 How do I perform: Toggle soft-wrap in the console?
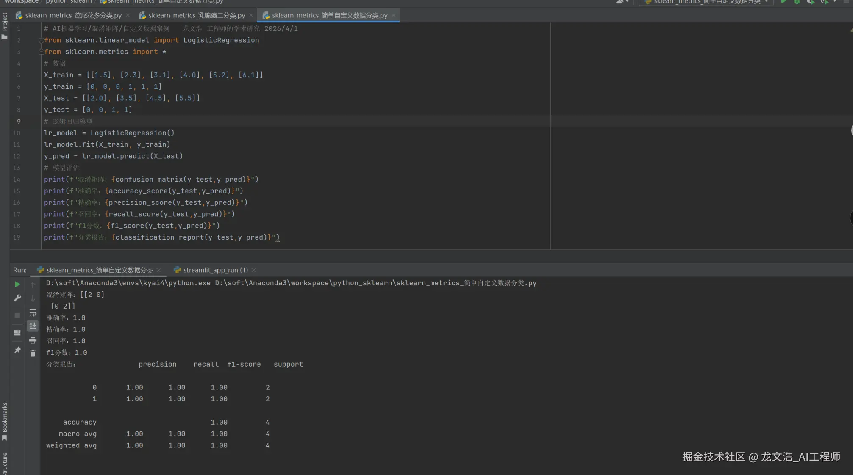tap(33, 313)
